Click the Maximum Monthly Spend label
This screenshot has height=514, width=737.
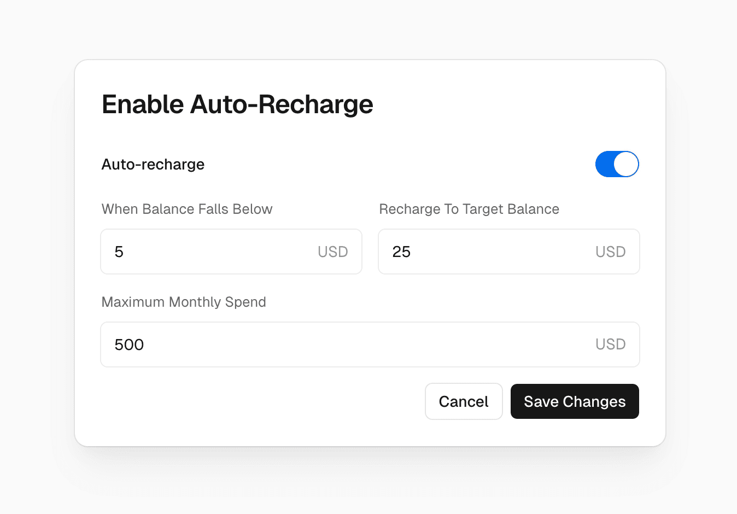184,302
